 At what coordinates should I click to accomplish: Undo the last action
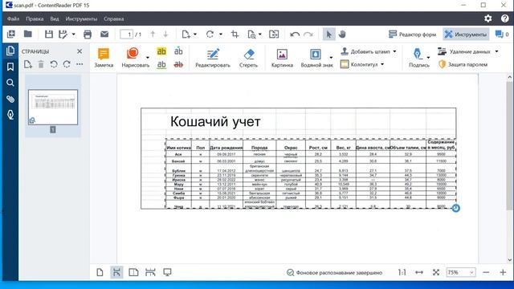pos(295,34)
